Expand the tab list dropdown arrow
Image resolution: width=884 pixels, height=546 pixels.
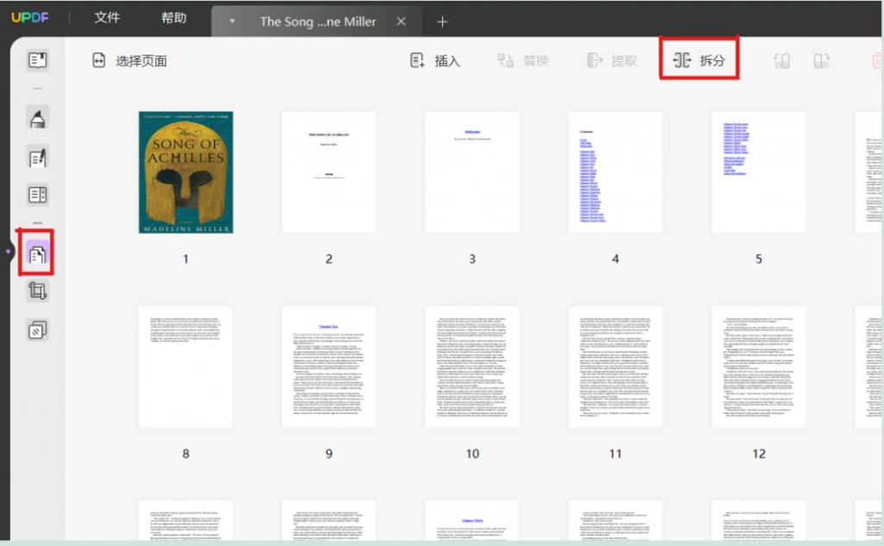click(232, 22)
